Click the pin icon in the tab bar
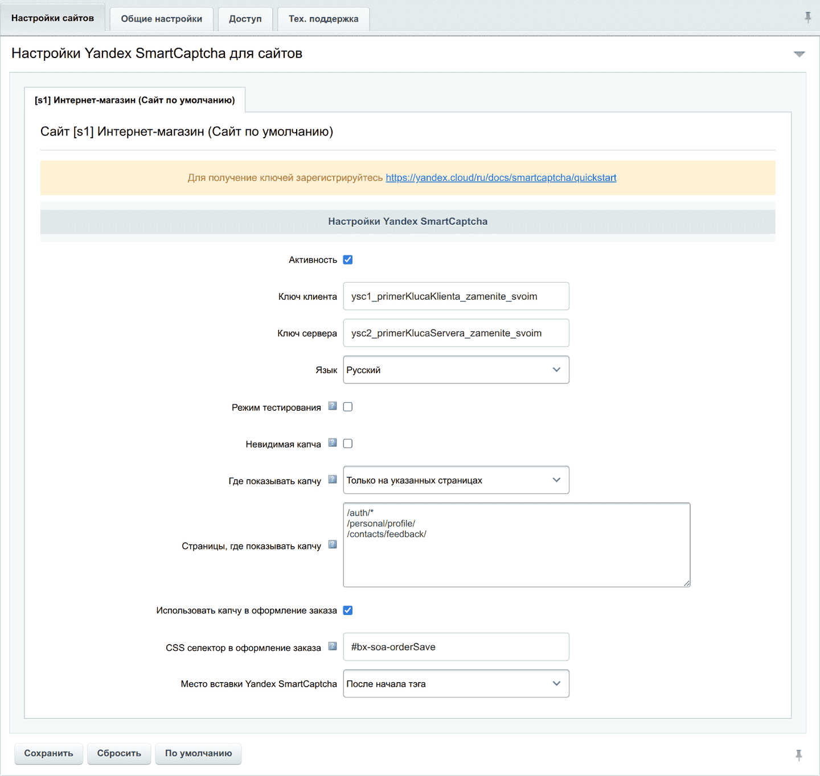The image size is (820, 776). coord(807,18)
